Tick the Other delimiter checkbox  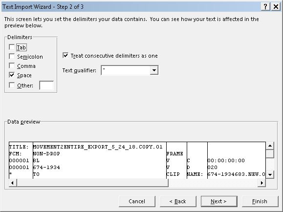[x=12, y=85]
